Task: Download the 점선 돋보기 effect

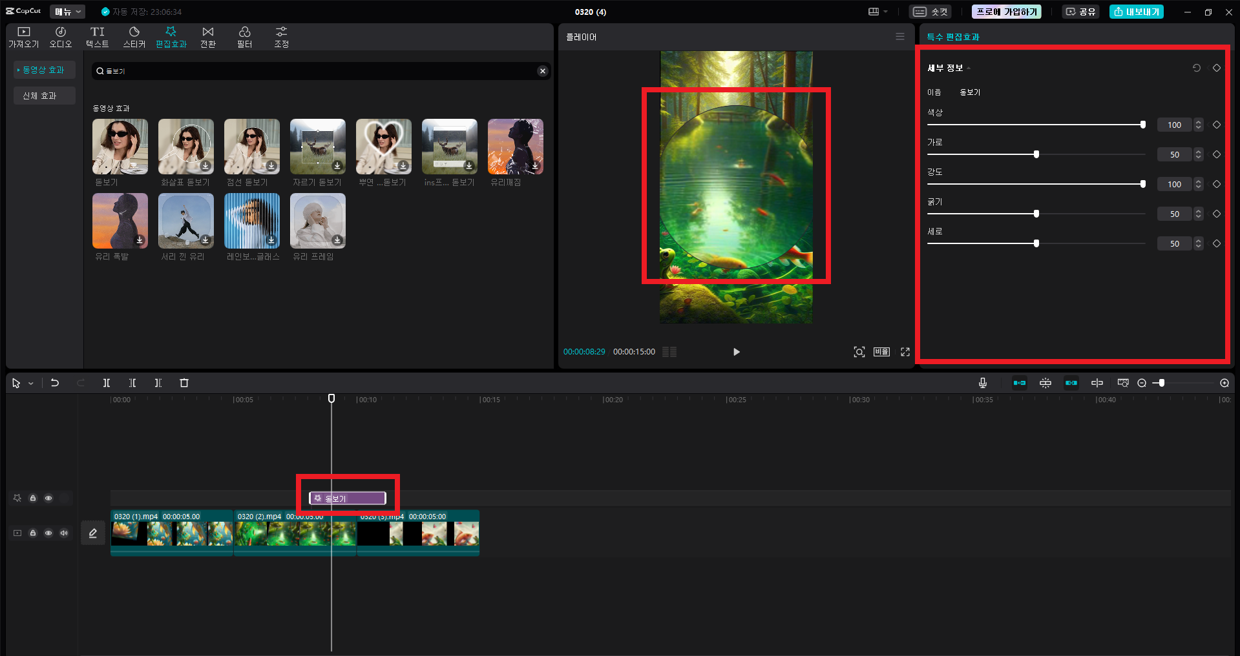Action: pyautogui.click(x=271, y=166)
